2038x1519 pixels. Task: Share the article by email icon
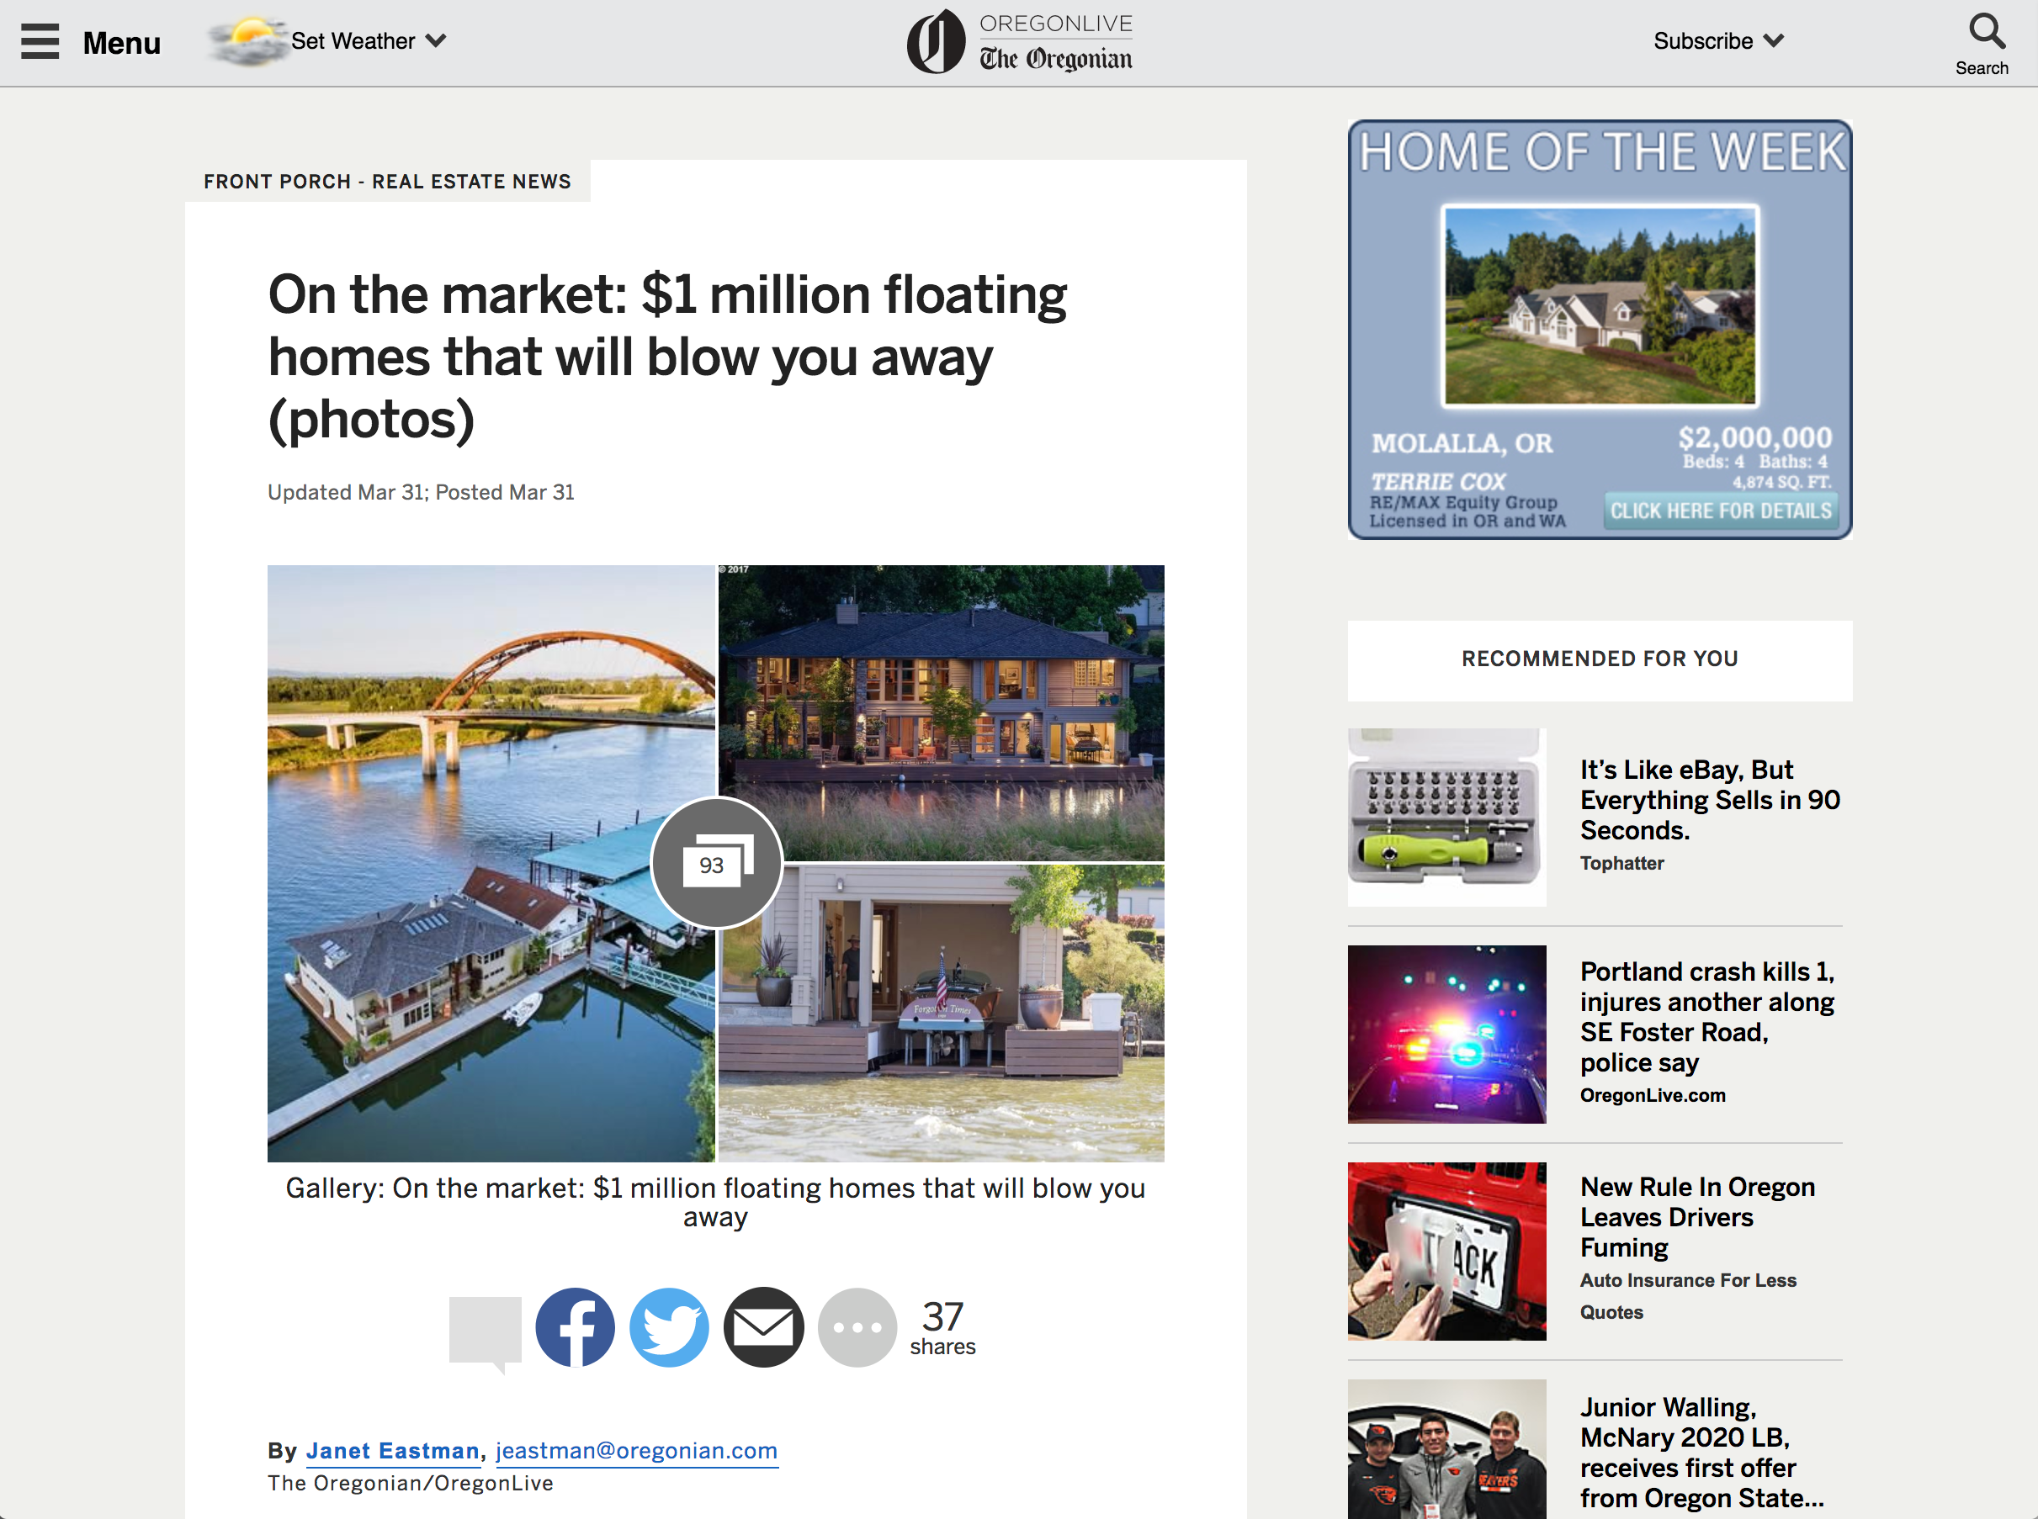(x=763, y=1327)
